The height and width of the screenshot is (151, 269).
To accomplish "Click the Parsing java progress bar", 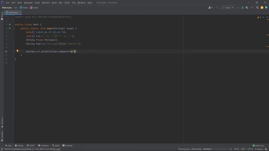I will (x=216, y=149).
